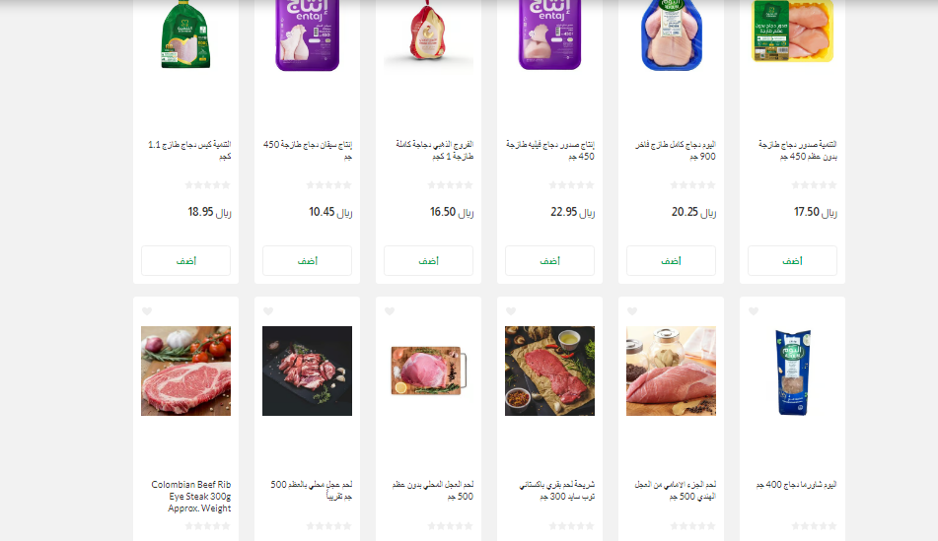
Task: Add the 18.95 ريال chicken to cart
Action: click(x=186, y=260)
